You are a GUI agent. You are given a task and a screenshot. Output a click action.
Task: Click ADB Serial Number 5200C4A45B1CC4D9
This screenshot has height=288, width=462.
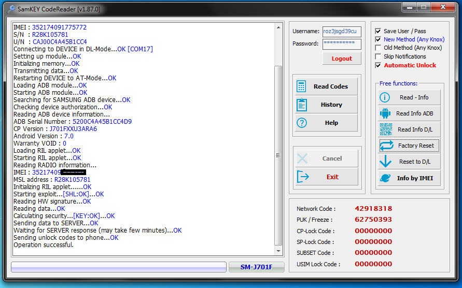click(x=102, y=122)
